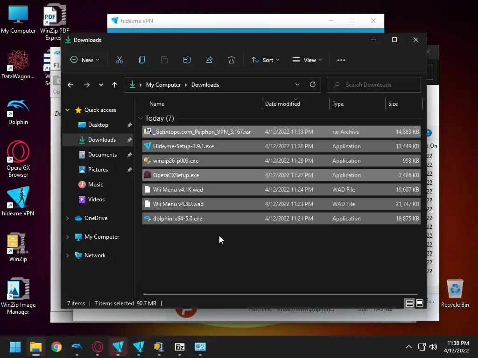Click the Copy icon in the toolbar

point(142,60)
